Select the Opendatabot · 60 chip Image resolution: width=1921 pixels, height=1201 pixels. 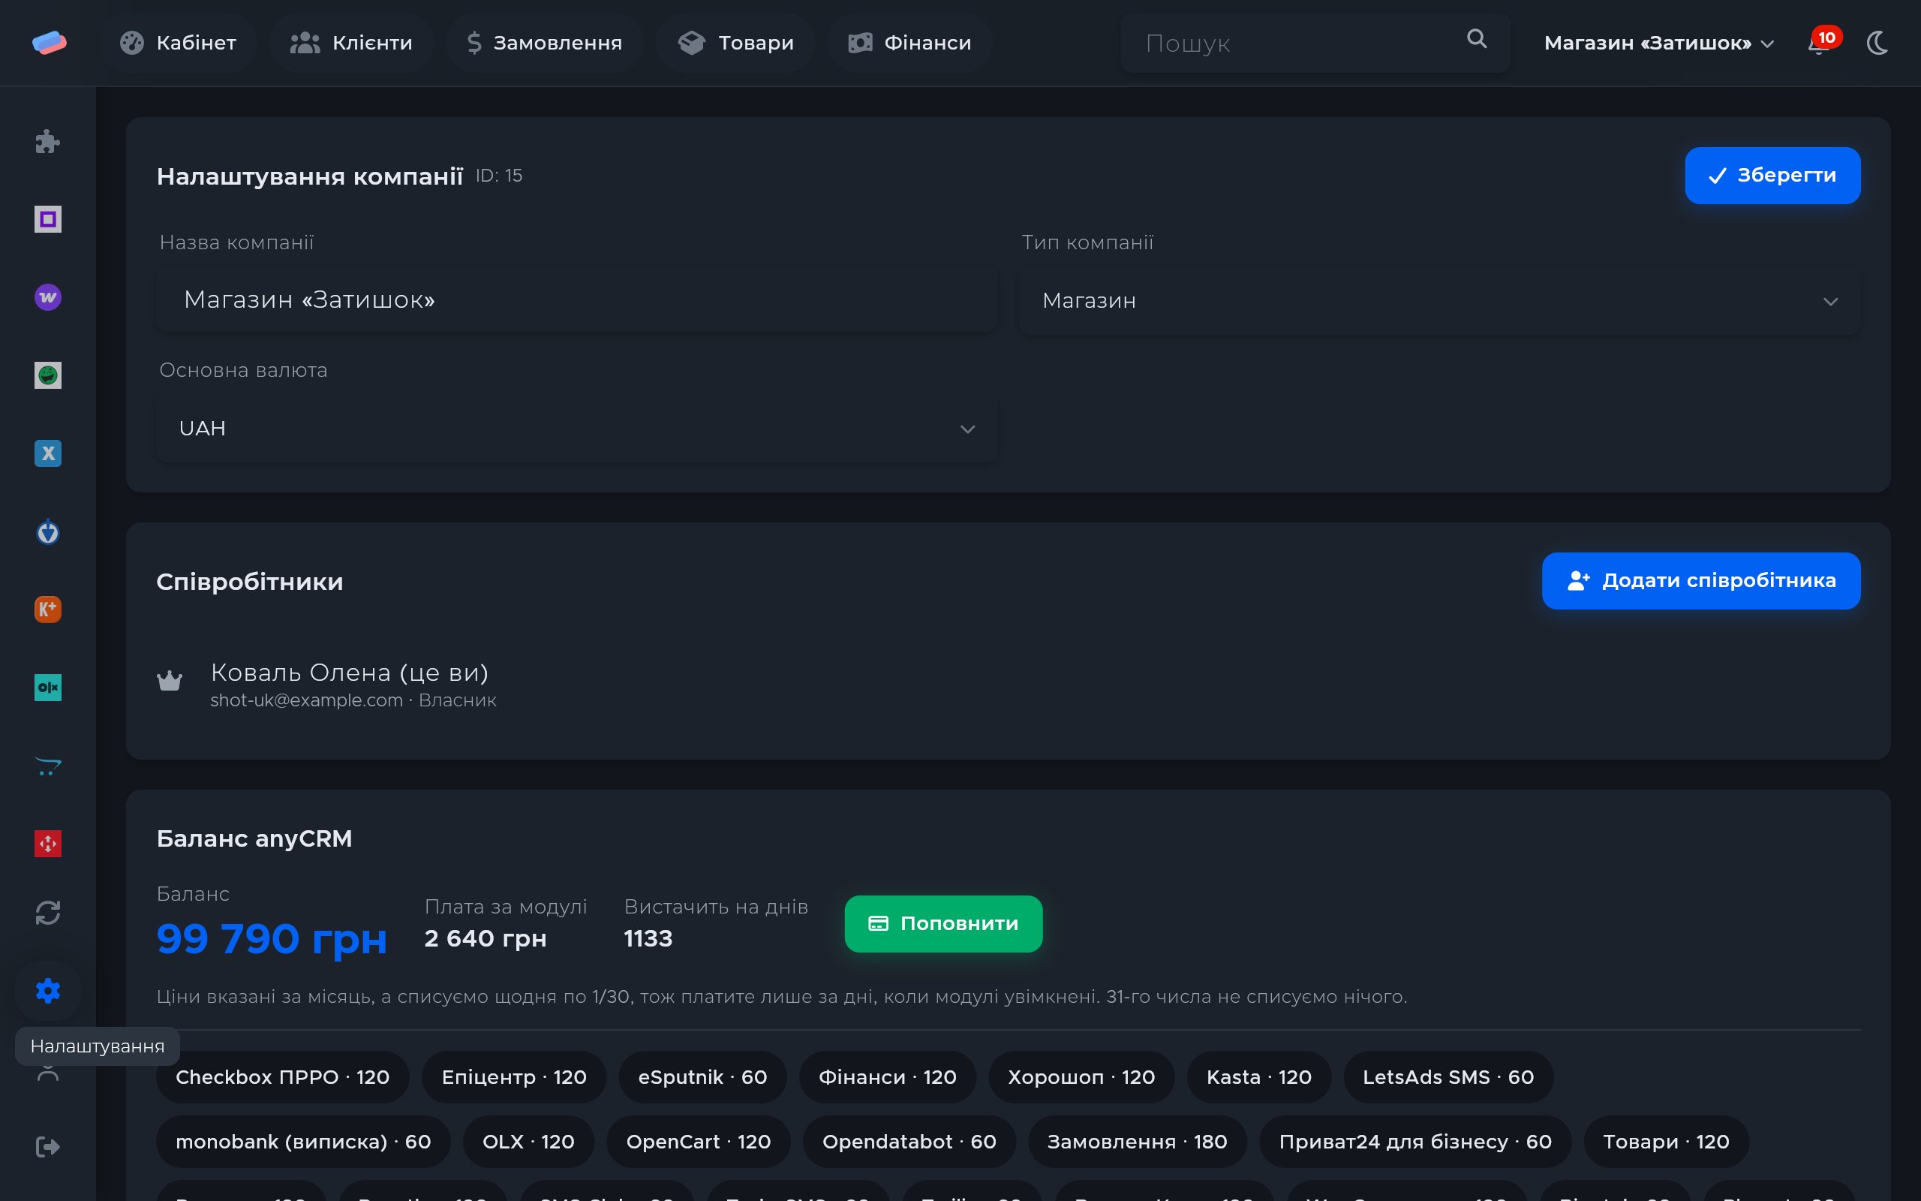(x=909, y=1142)
